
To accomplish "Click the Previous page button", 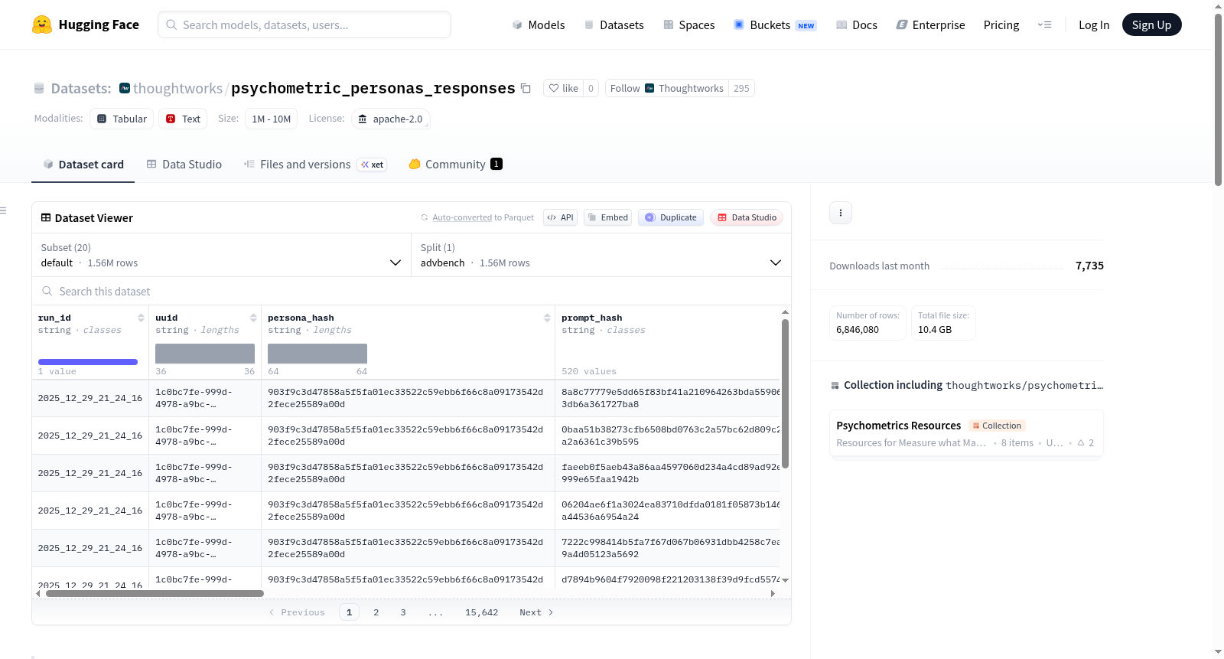I will tap(297, 612).
